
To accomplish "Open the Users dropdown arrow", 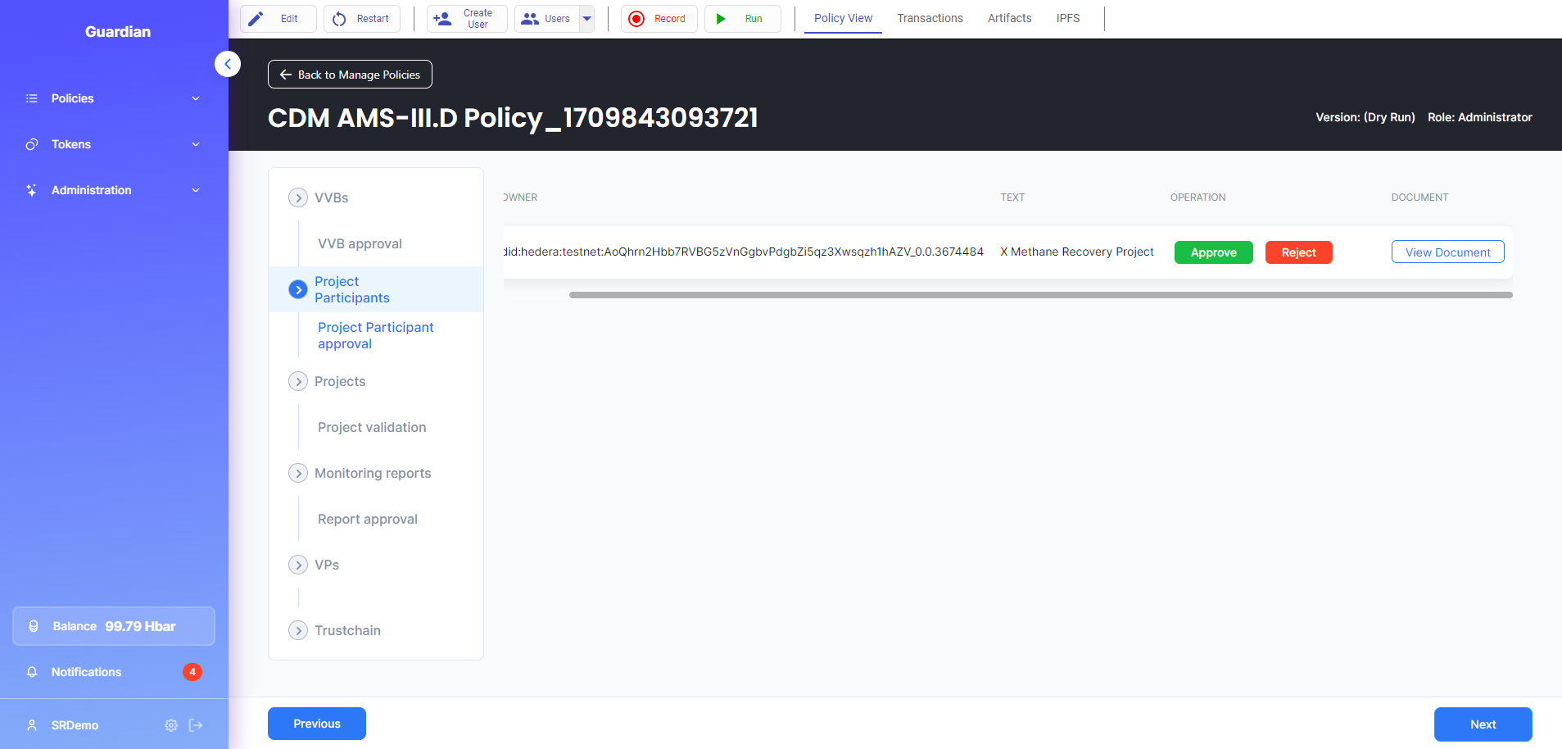I will pyautogui.click(x=587, y=19).
